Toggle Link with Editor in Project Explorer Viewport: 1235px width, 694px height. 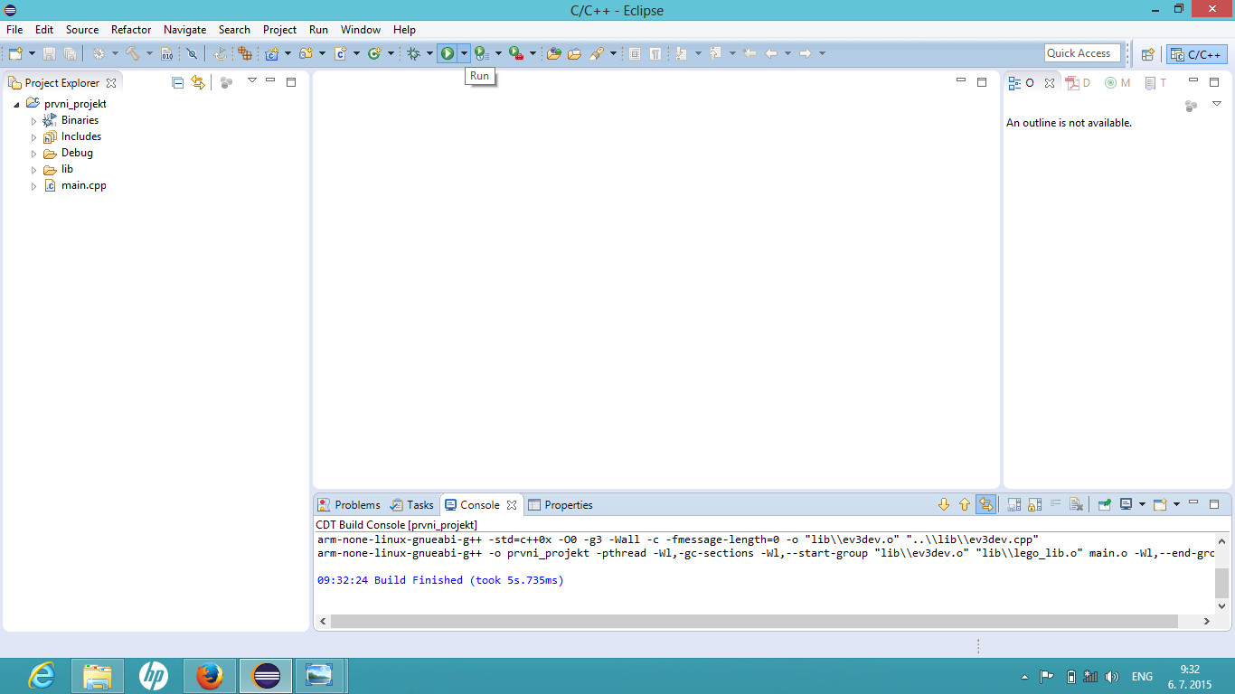(x=198, y=82)
